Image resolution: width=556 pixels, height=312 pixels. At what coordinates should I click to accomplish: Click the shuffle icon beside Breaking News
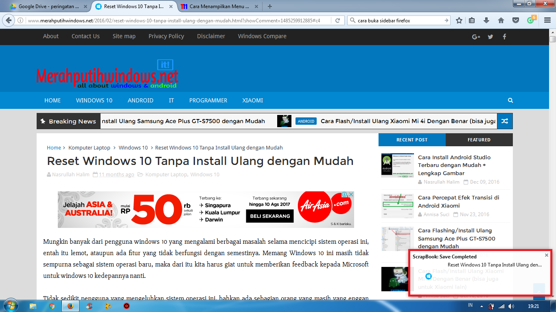click(x=504, y=121)
